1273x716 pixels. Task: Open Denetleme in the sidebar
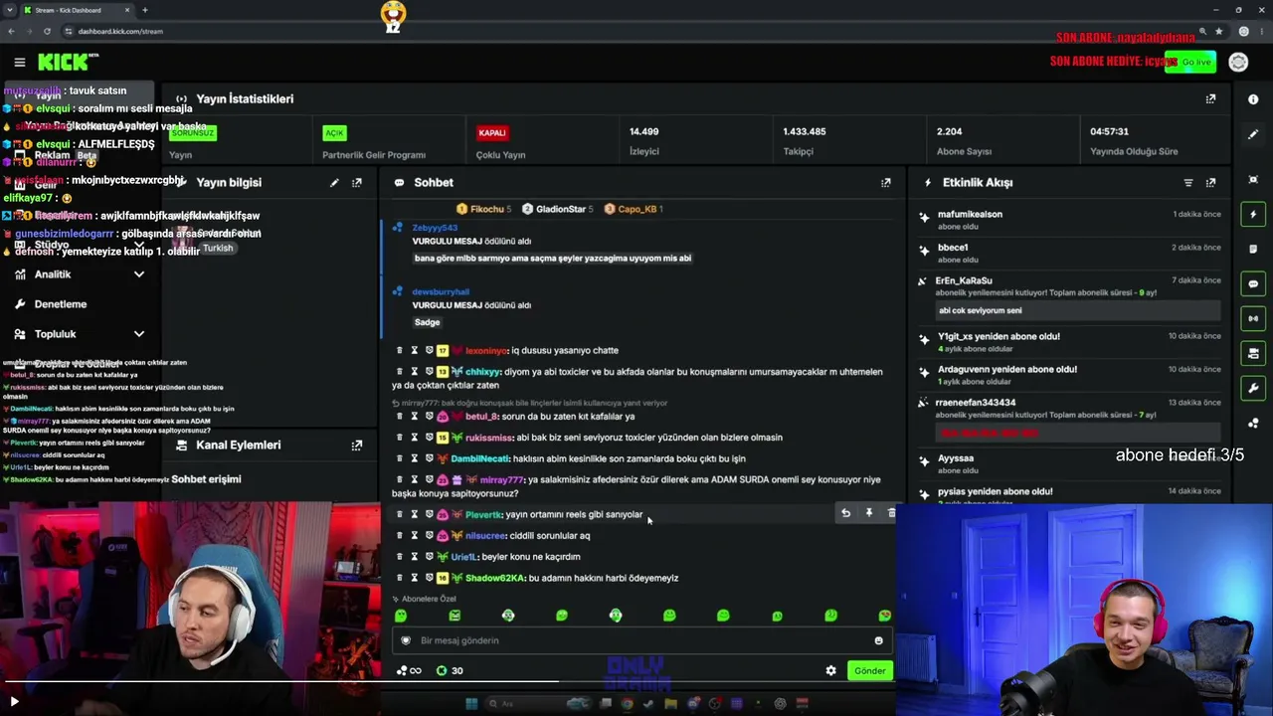pyautogui.click(x=61, y=304)
